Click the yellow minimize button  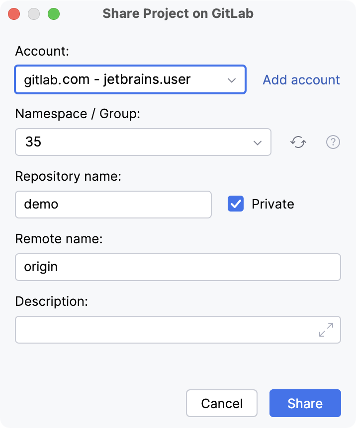[x=34, y=13]
